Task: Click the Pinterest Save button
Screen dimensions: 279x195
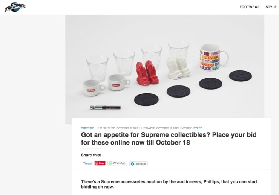Action: pyautogui.click(x=100, y=163)
